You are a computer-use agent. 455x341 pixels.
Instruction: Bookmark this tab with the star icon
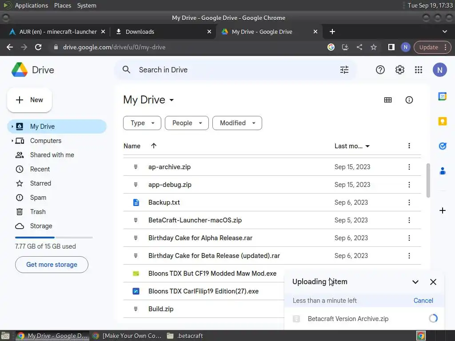(373, 47)
